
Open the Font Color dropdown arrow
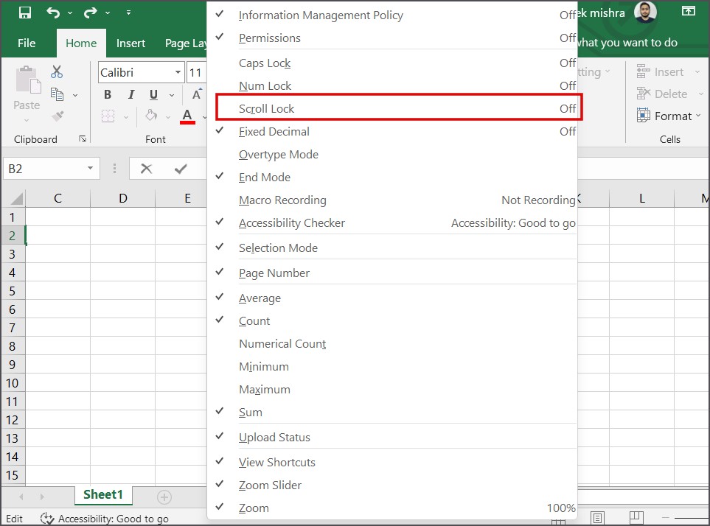204,116
